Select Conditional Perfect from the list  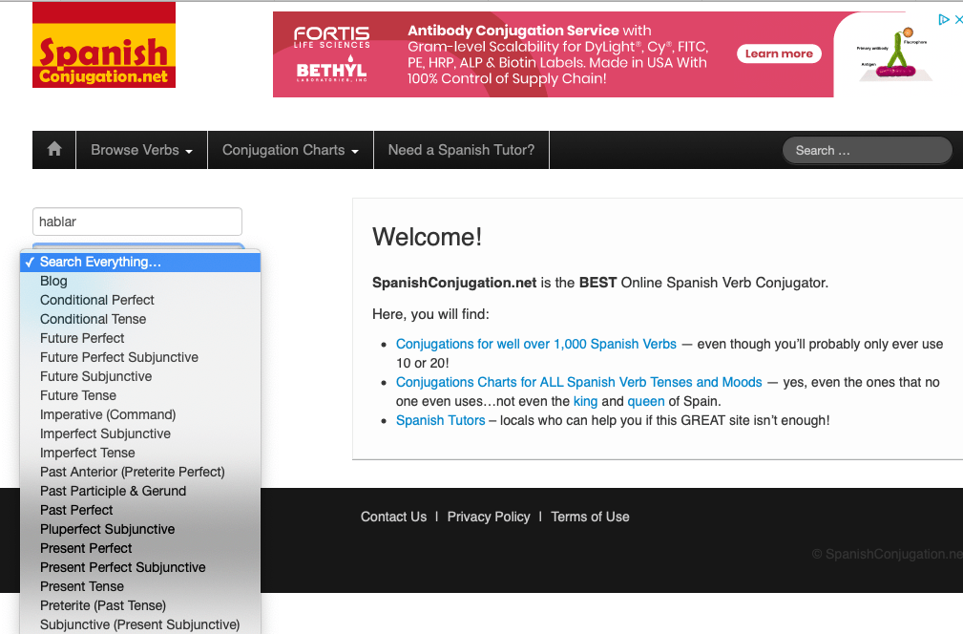pyautogui.click(x=96, y=300)
